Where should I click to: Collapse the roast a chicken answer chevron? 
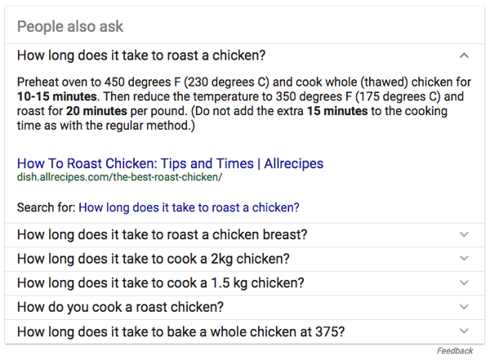point(464,56)
